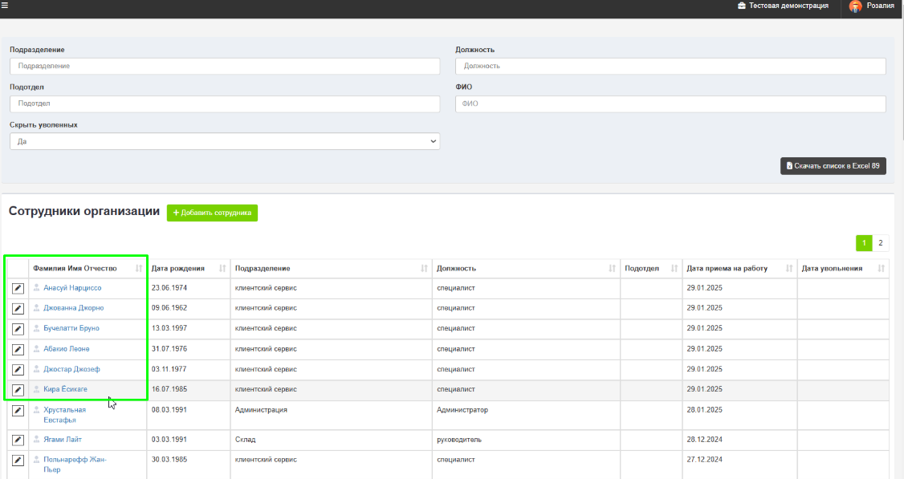The image size is (904, 479).
Task: Open employee link Кира Ёсикаге
Action: pyautogui.click(x=65, y=389)
